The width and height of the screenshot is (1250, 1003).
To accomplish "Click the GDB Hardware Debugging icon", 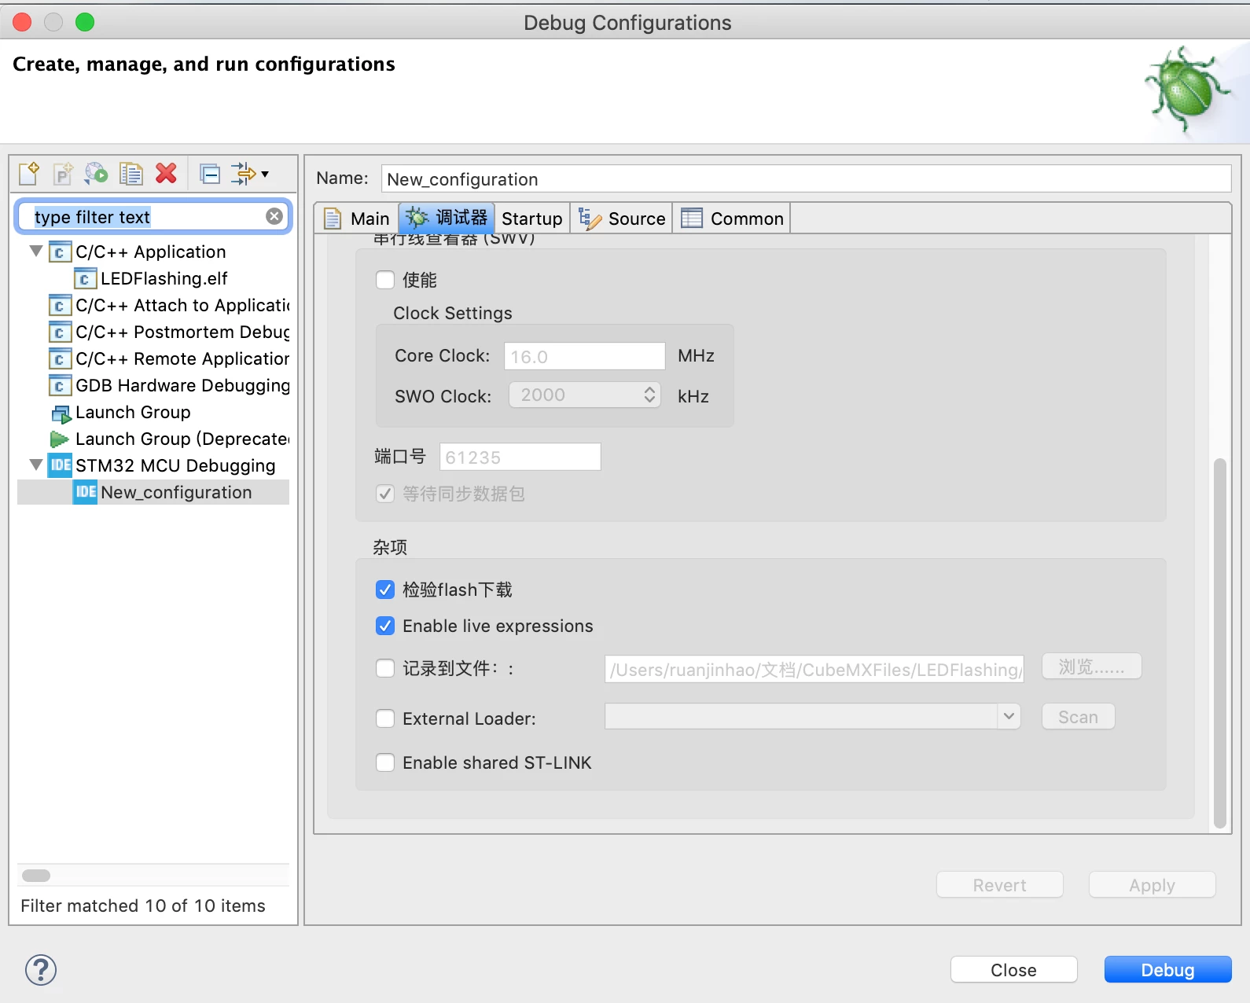I will [59, 385].
